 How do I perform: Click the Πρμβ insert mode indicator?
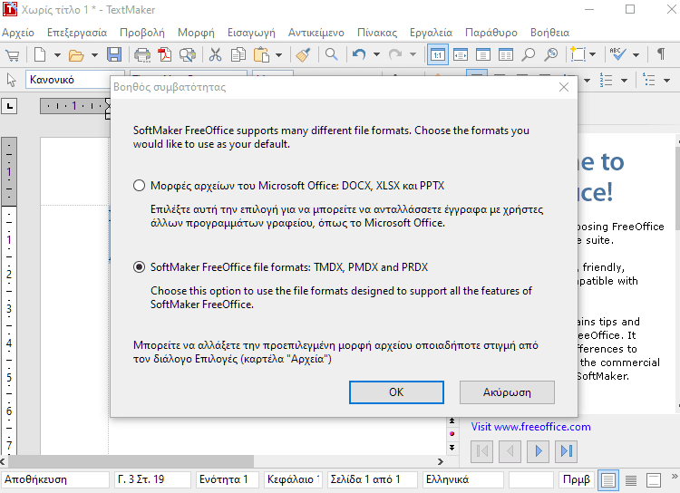[x=577, y=479]
